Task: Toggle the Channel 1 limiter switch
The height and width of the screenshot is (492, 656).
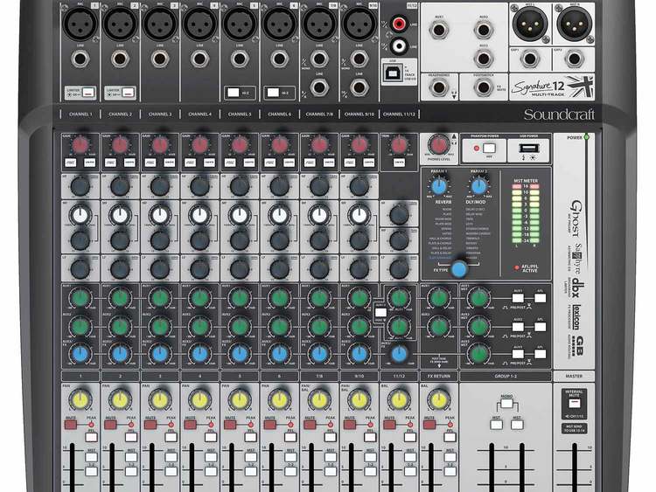Action: click(88, 93)
